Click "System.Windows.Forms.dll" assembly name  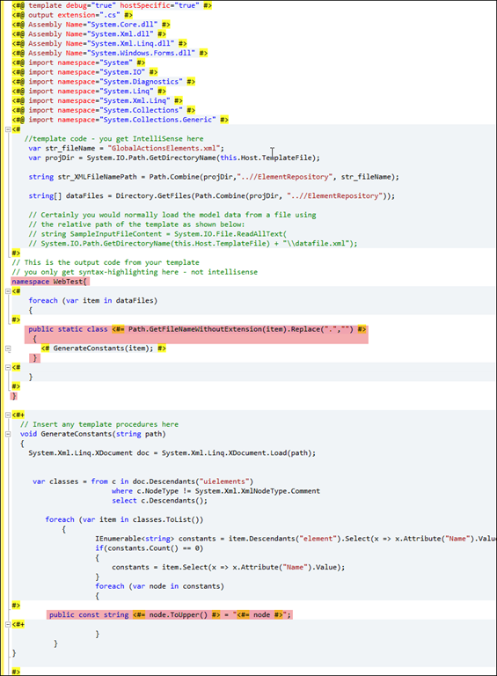(142, 53)
